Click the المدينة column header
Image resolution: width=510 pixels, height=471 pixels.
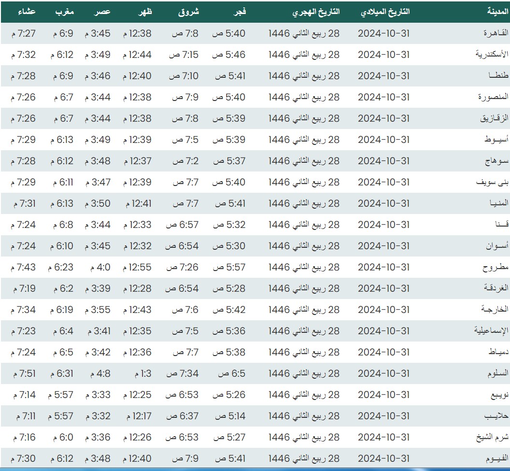pos(497,12)
